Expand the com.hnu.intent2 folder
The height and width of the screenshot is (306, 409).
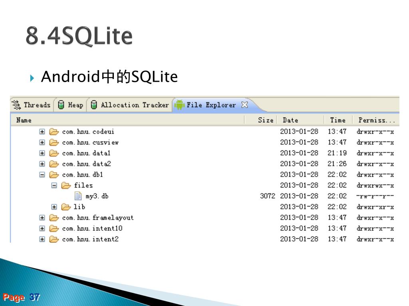coord(42,239)
